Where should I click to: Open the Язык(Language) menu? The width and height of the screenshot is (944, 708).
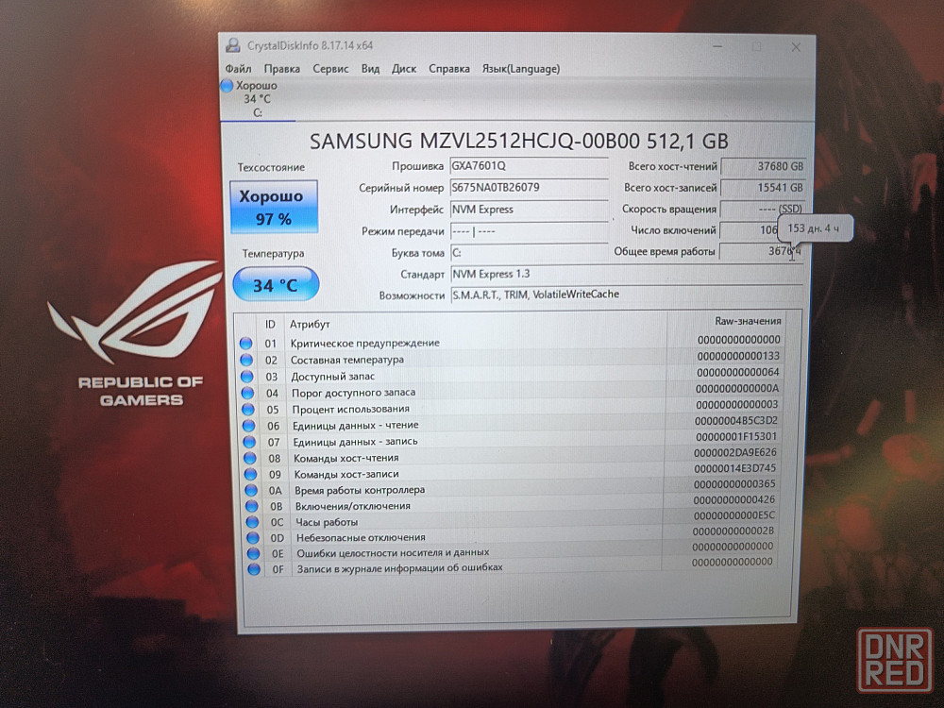pos(521,69)
